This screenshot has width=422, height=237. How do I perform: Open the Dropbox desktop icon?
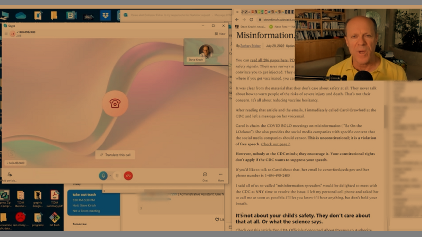point(105,15)
